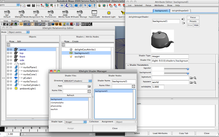Click the AP Assignment Panel shelf icon
This screenshot has height=137, width=219.
pyautogui.click(x=36, y=14)
